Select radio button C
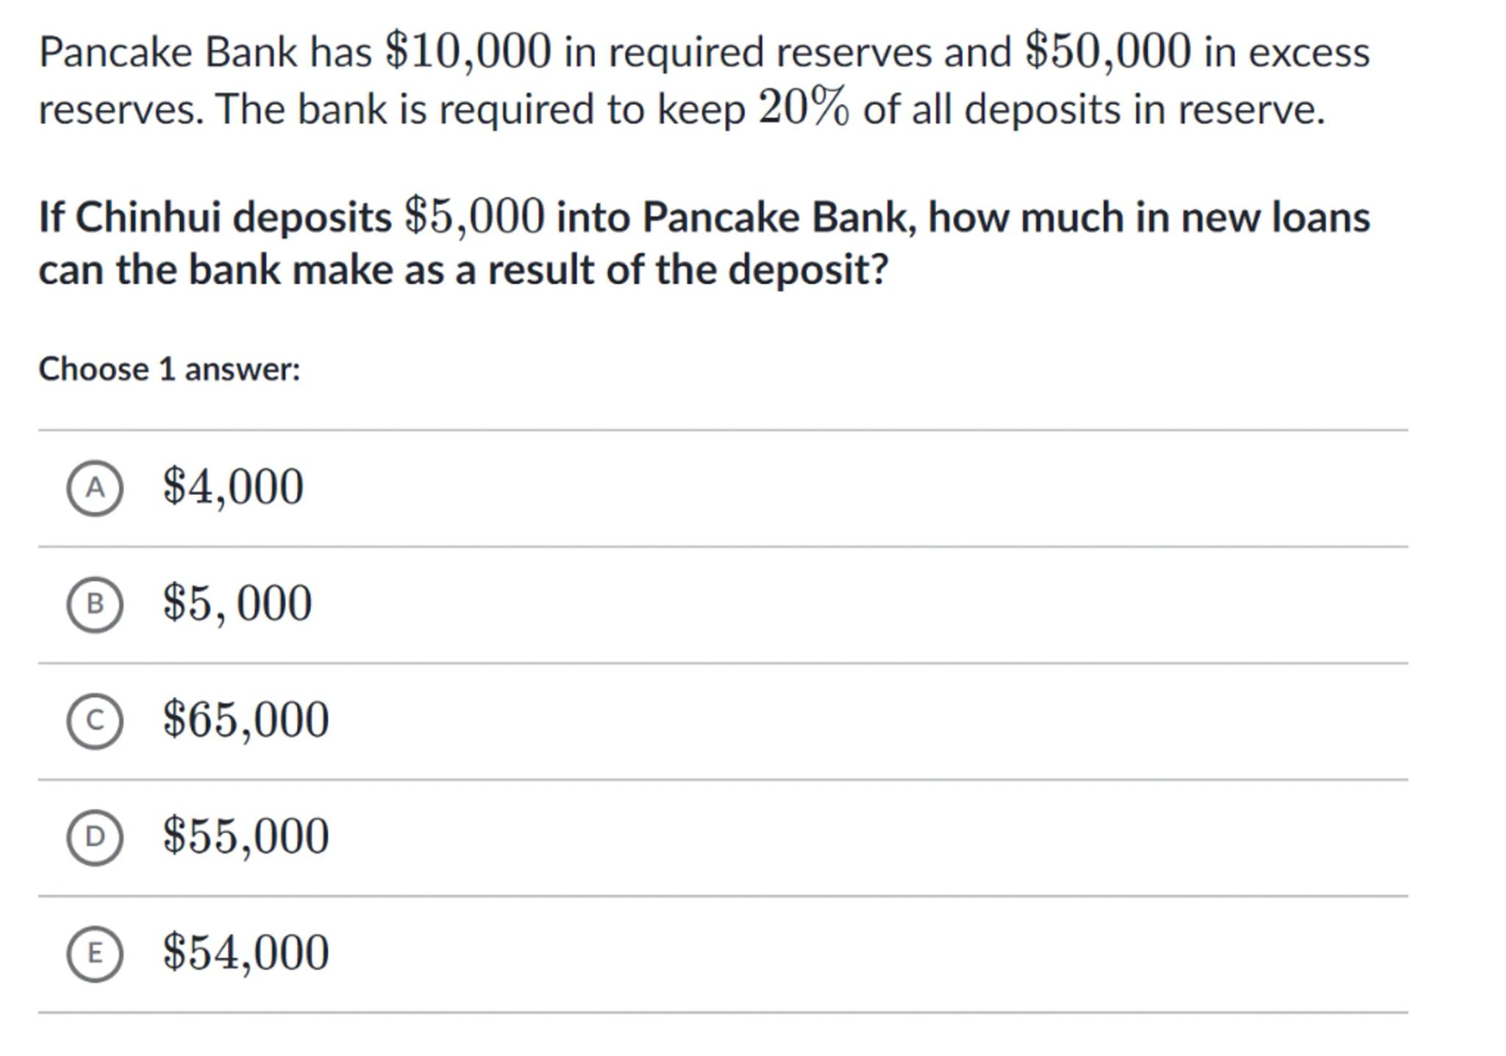This screenshot has width=1506, height=1056. (95, 721)
